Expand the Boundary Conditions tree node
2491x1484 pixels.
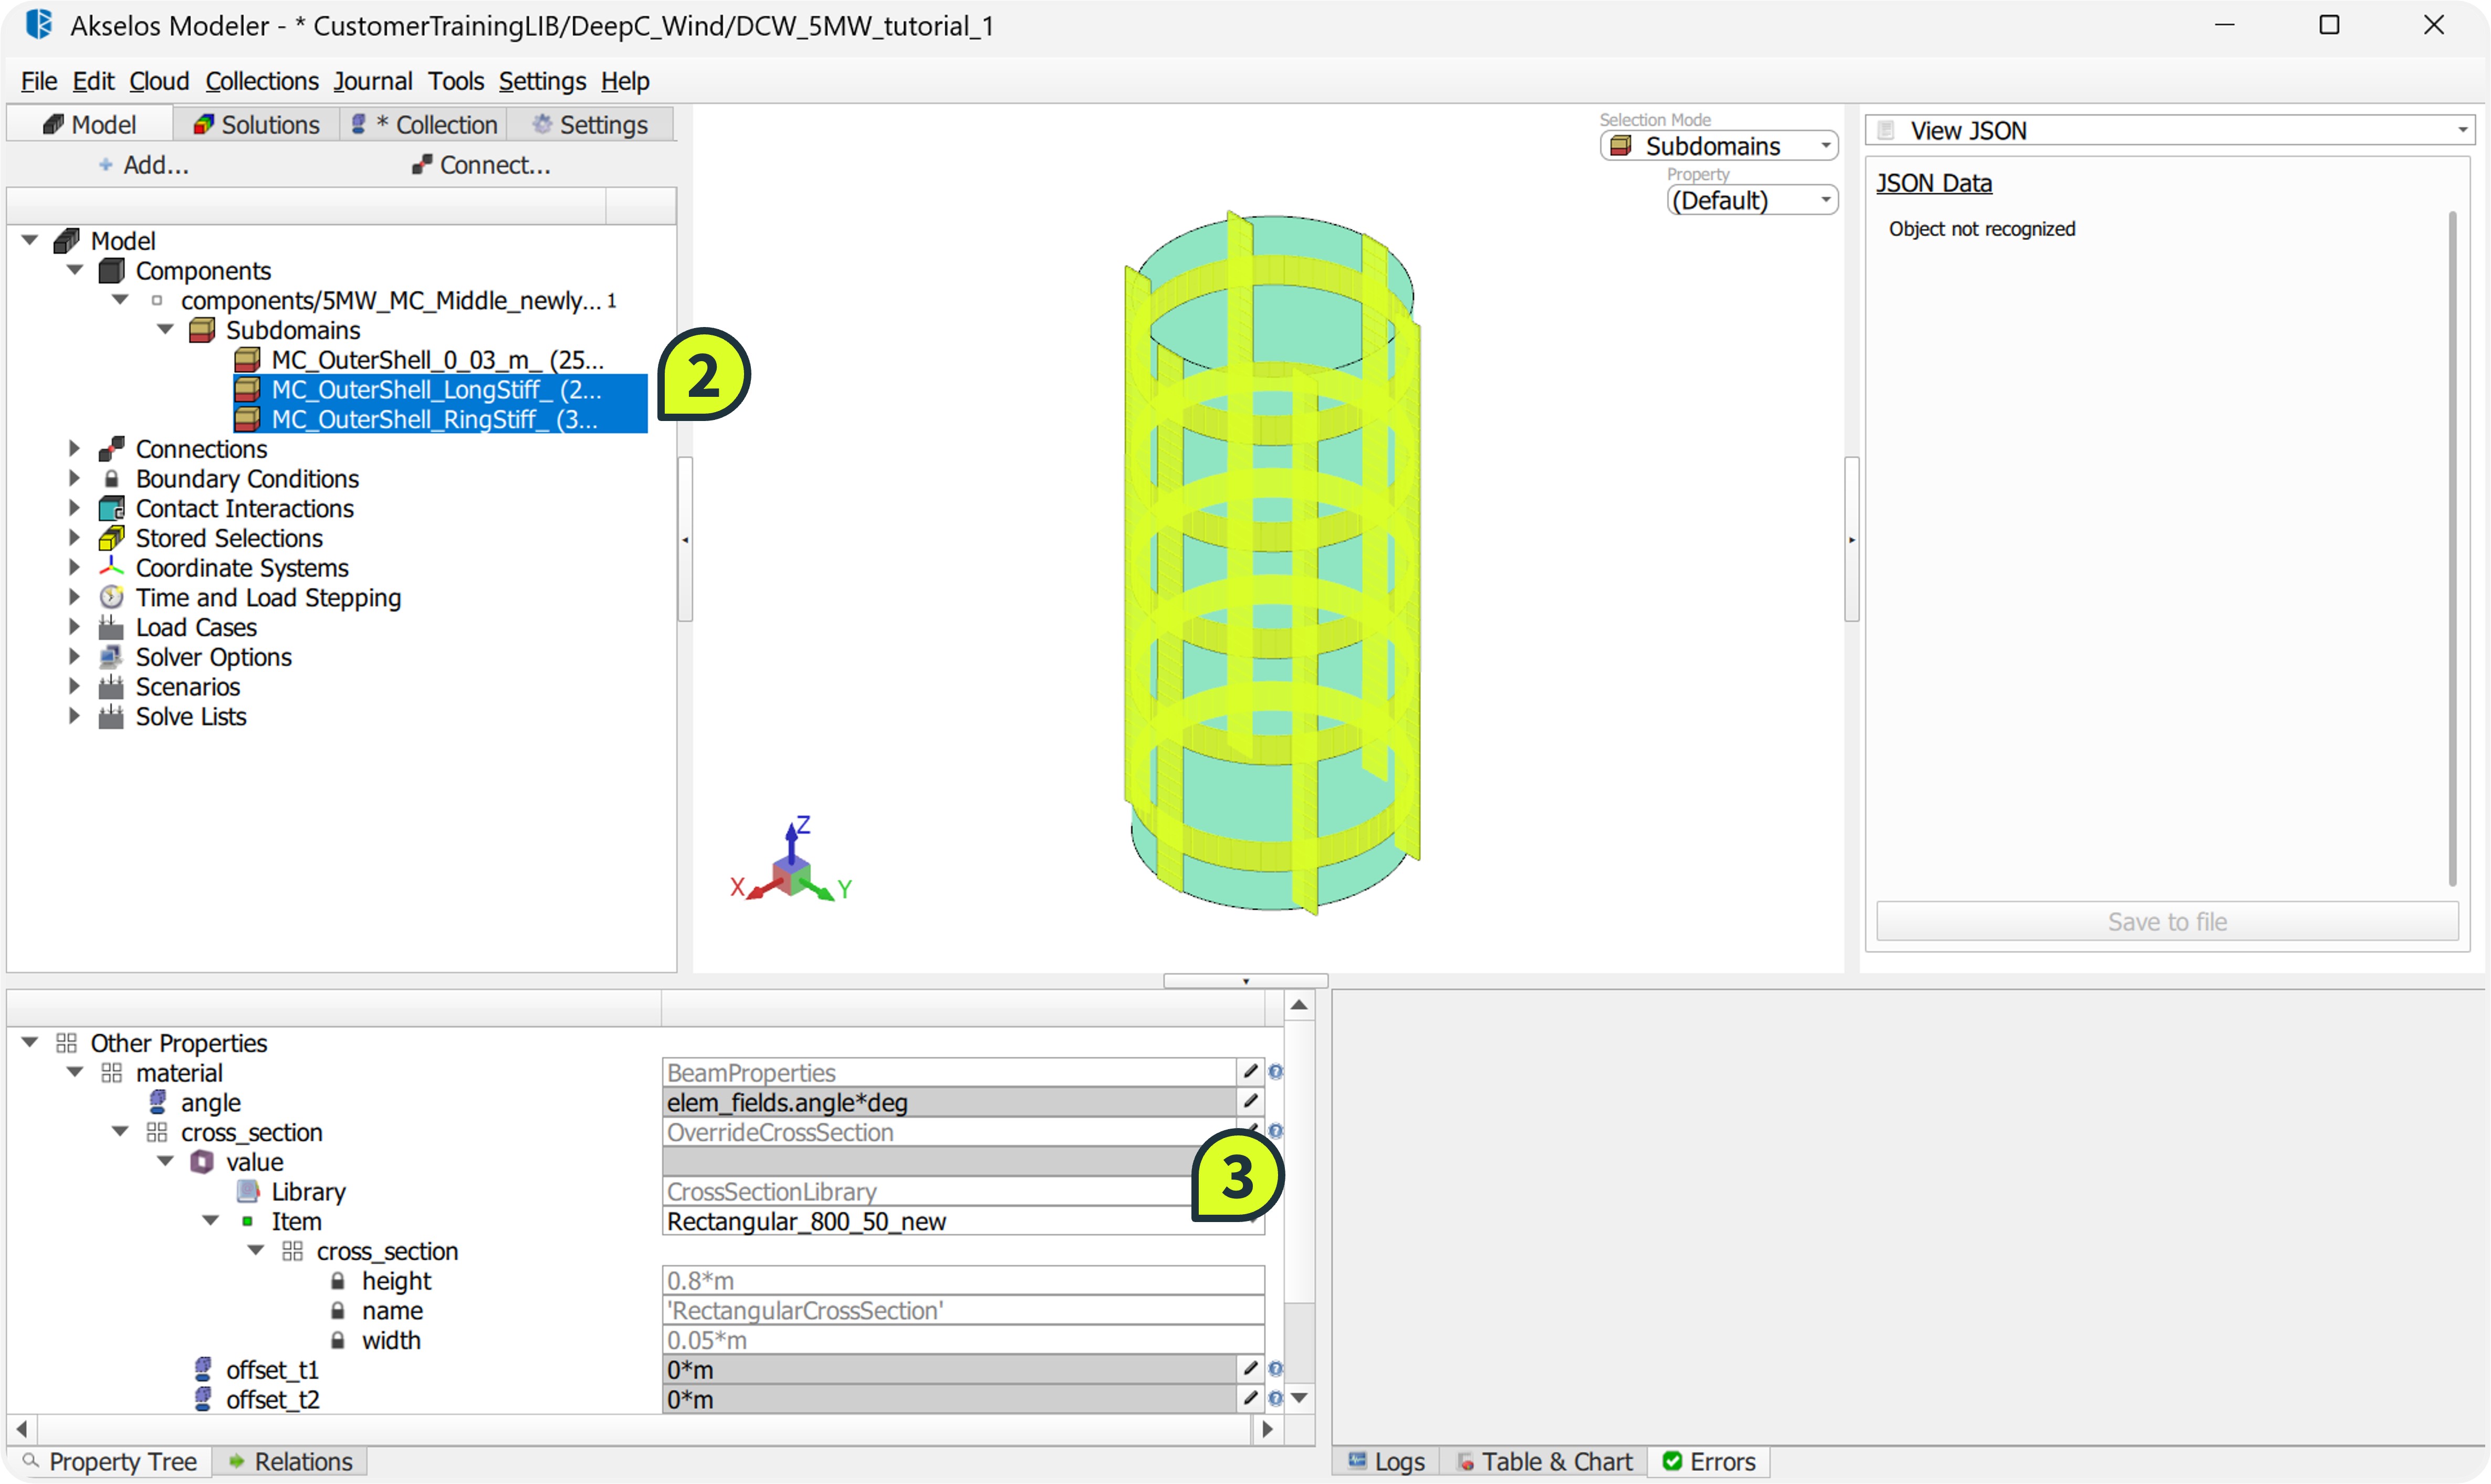[x=74, y=479]
